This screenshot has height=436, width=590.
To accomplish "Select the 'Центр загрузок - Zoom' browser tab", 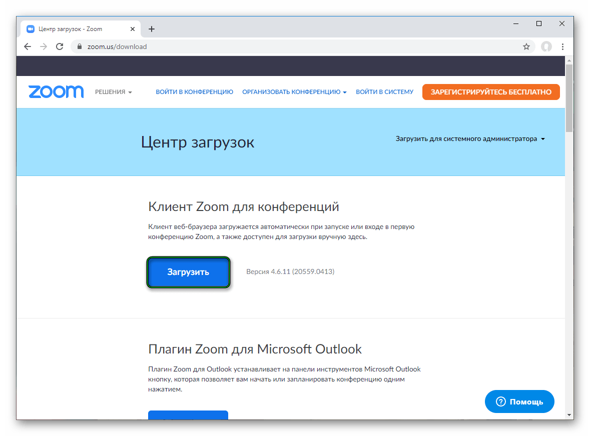I will pyautogui.click(x=81, y=29).
